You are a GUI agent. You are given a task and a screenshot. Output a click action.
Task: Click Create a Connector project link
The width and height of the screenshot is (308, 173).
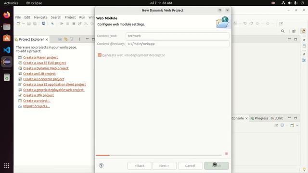[x=44, y=79]
